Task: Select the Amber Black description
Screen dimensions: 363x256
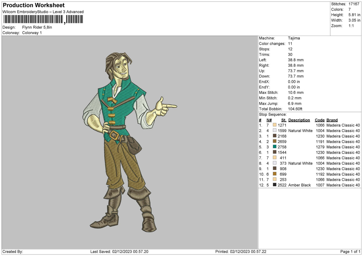Action: (x=299, y=185)
